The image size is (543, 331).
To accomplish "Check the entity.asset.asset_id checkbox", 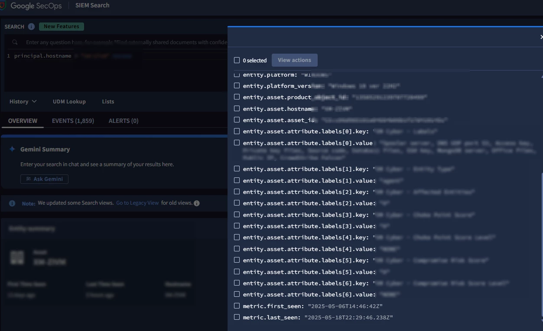I will tap(237, 120).
